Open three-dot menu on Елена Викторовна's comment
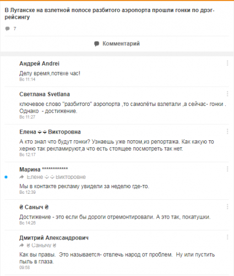This screenshot has height=276, width=234. tap(227, 131)
